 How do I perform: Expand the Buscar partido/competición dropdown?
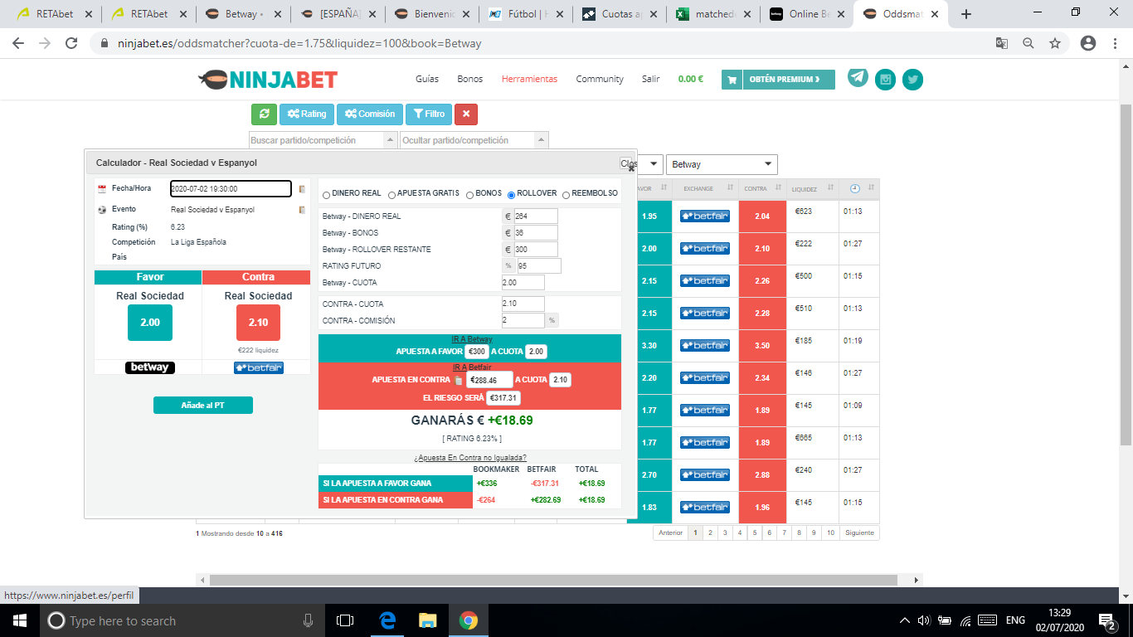(x=390, y=141)
